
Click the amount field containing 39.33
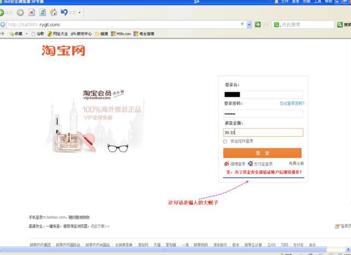263,132
